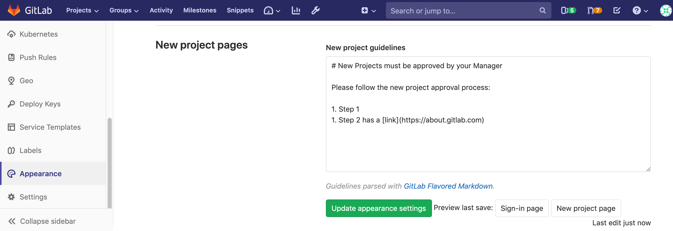Click the GitLab fox logo
The image size is (673, 231).
(14, 10)
